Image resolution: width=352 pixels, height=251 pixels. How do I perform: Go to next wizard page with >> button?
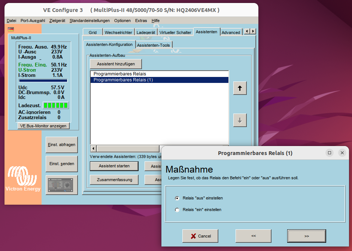pyautogui.click(x=306, y=236)
